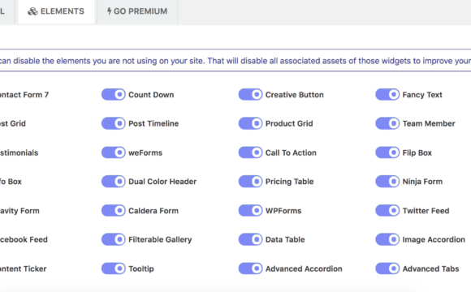Turn off the weForms toggle
The image size is (471, 292).
(x=113, y=152)
